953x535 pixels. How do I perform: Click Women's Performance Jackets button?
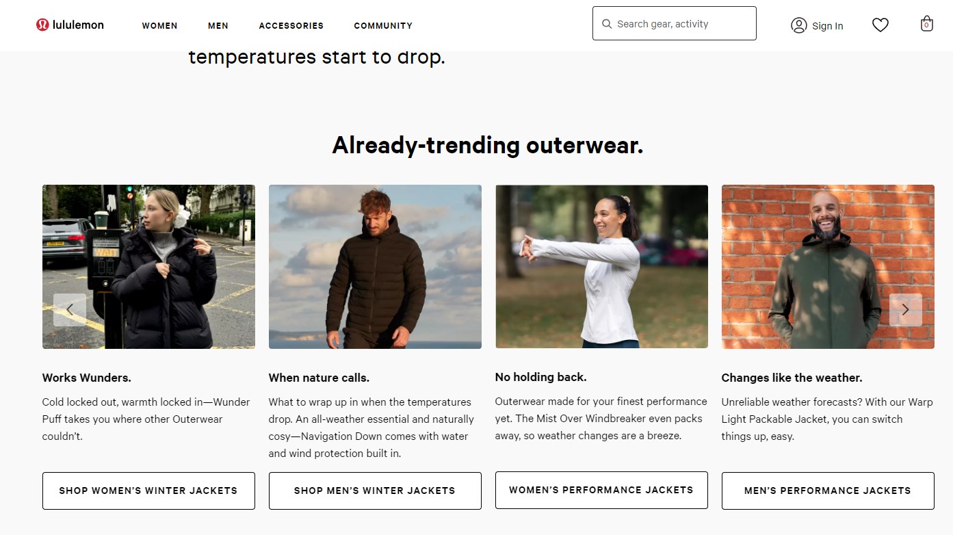(601, 490)
